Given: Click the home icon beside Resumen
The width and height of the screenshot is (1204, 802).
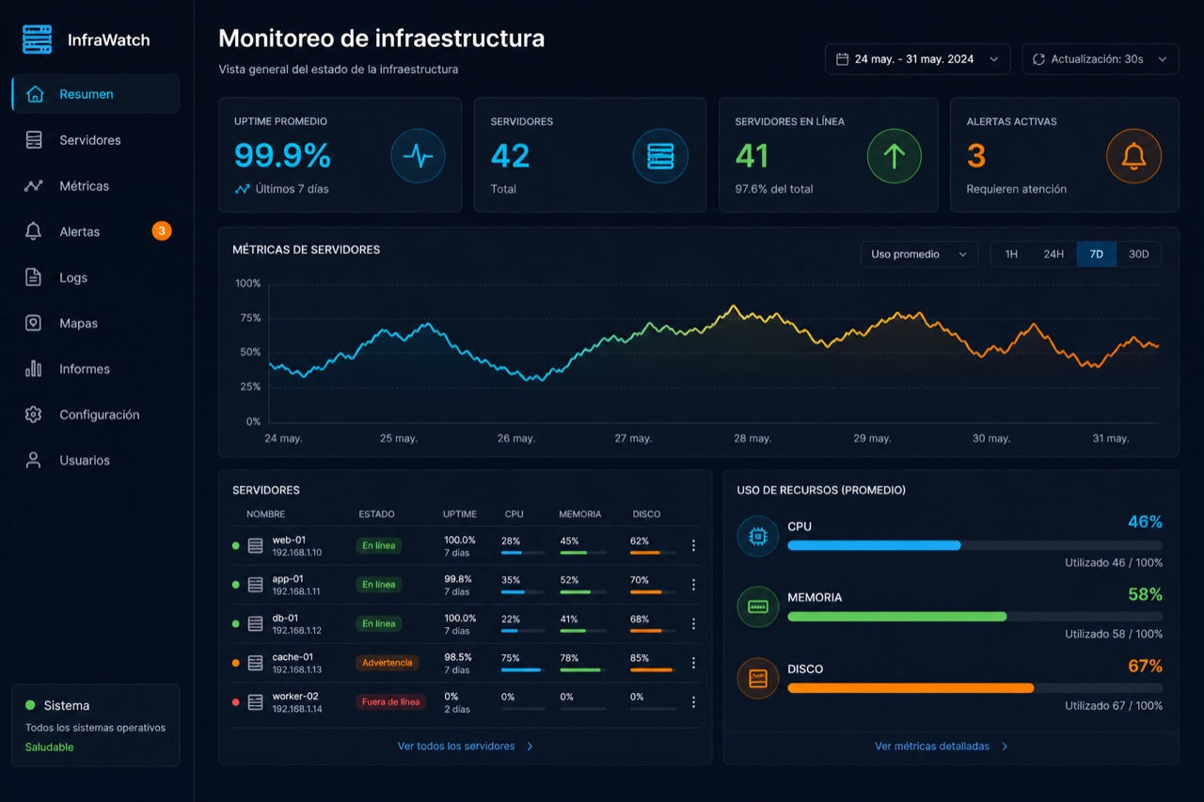Looking at the screenshot, I should [35, 94].
